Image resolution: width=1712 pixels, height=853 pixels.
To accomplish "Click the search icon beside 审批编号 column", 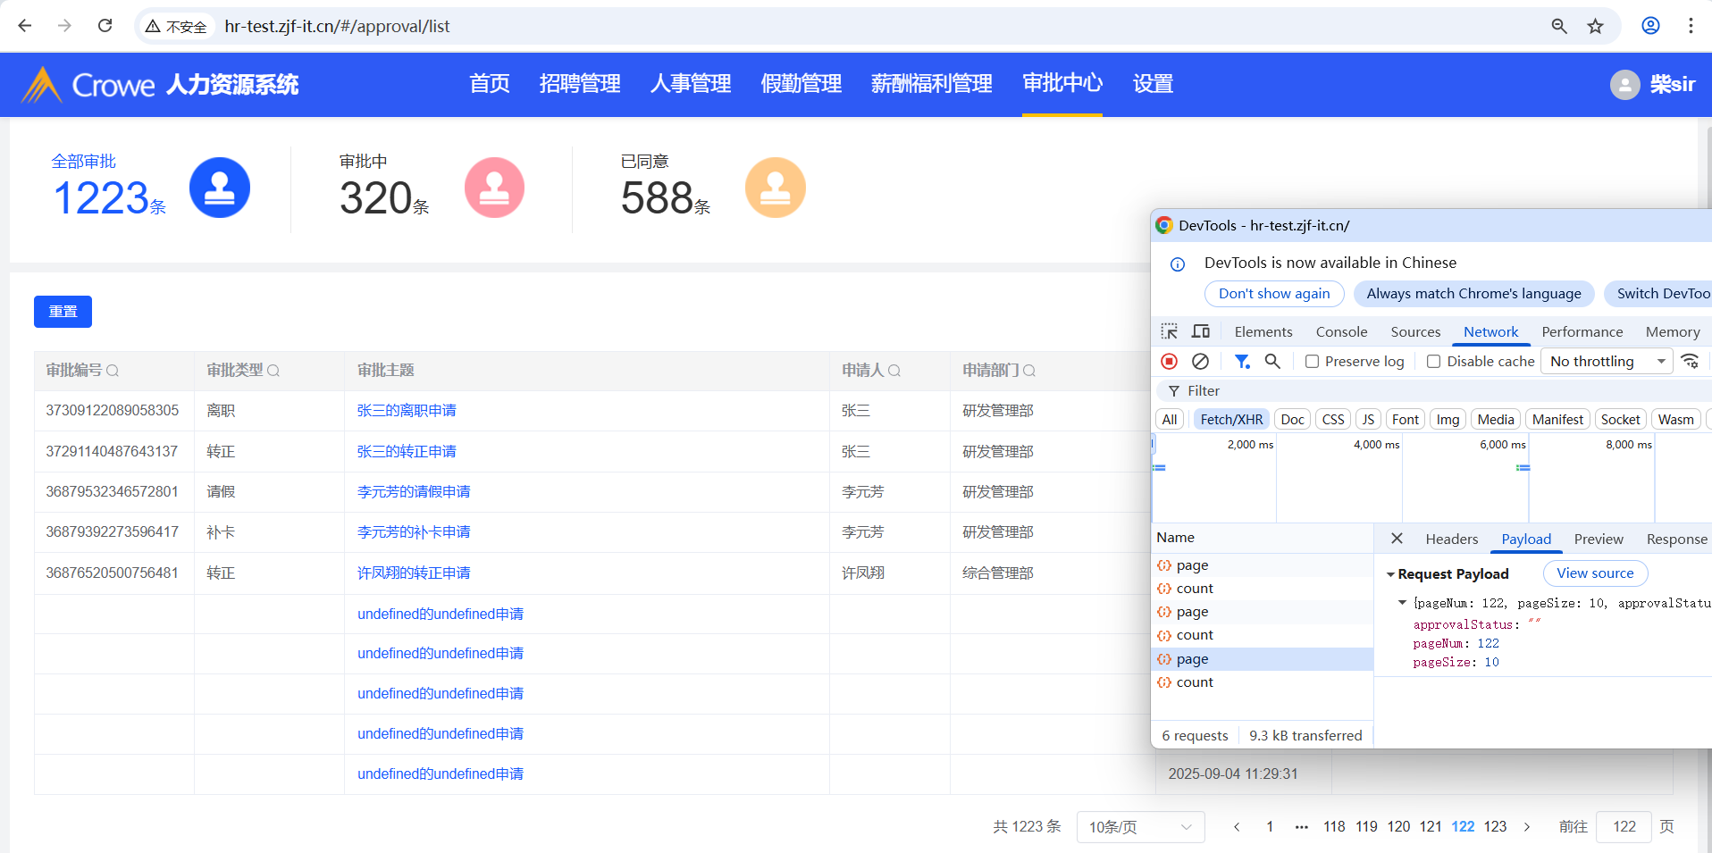I will [113, 371].
